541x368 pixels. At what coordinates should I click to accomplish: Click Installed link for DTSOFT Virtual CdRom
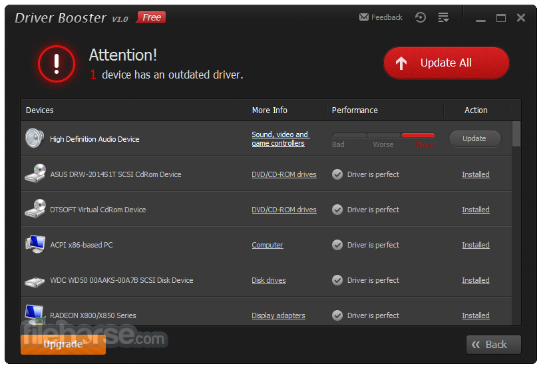point(476,210)
